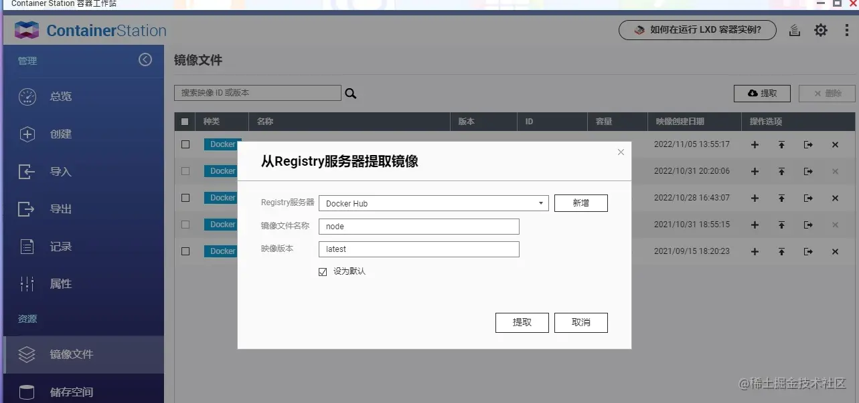Click the 删除 button above table
The image size is (859, 403).
coord(827,94)
